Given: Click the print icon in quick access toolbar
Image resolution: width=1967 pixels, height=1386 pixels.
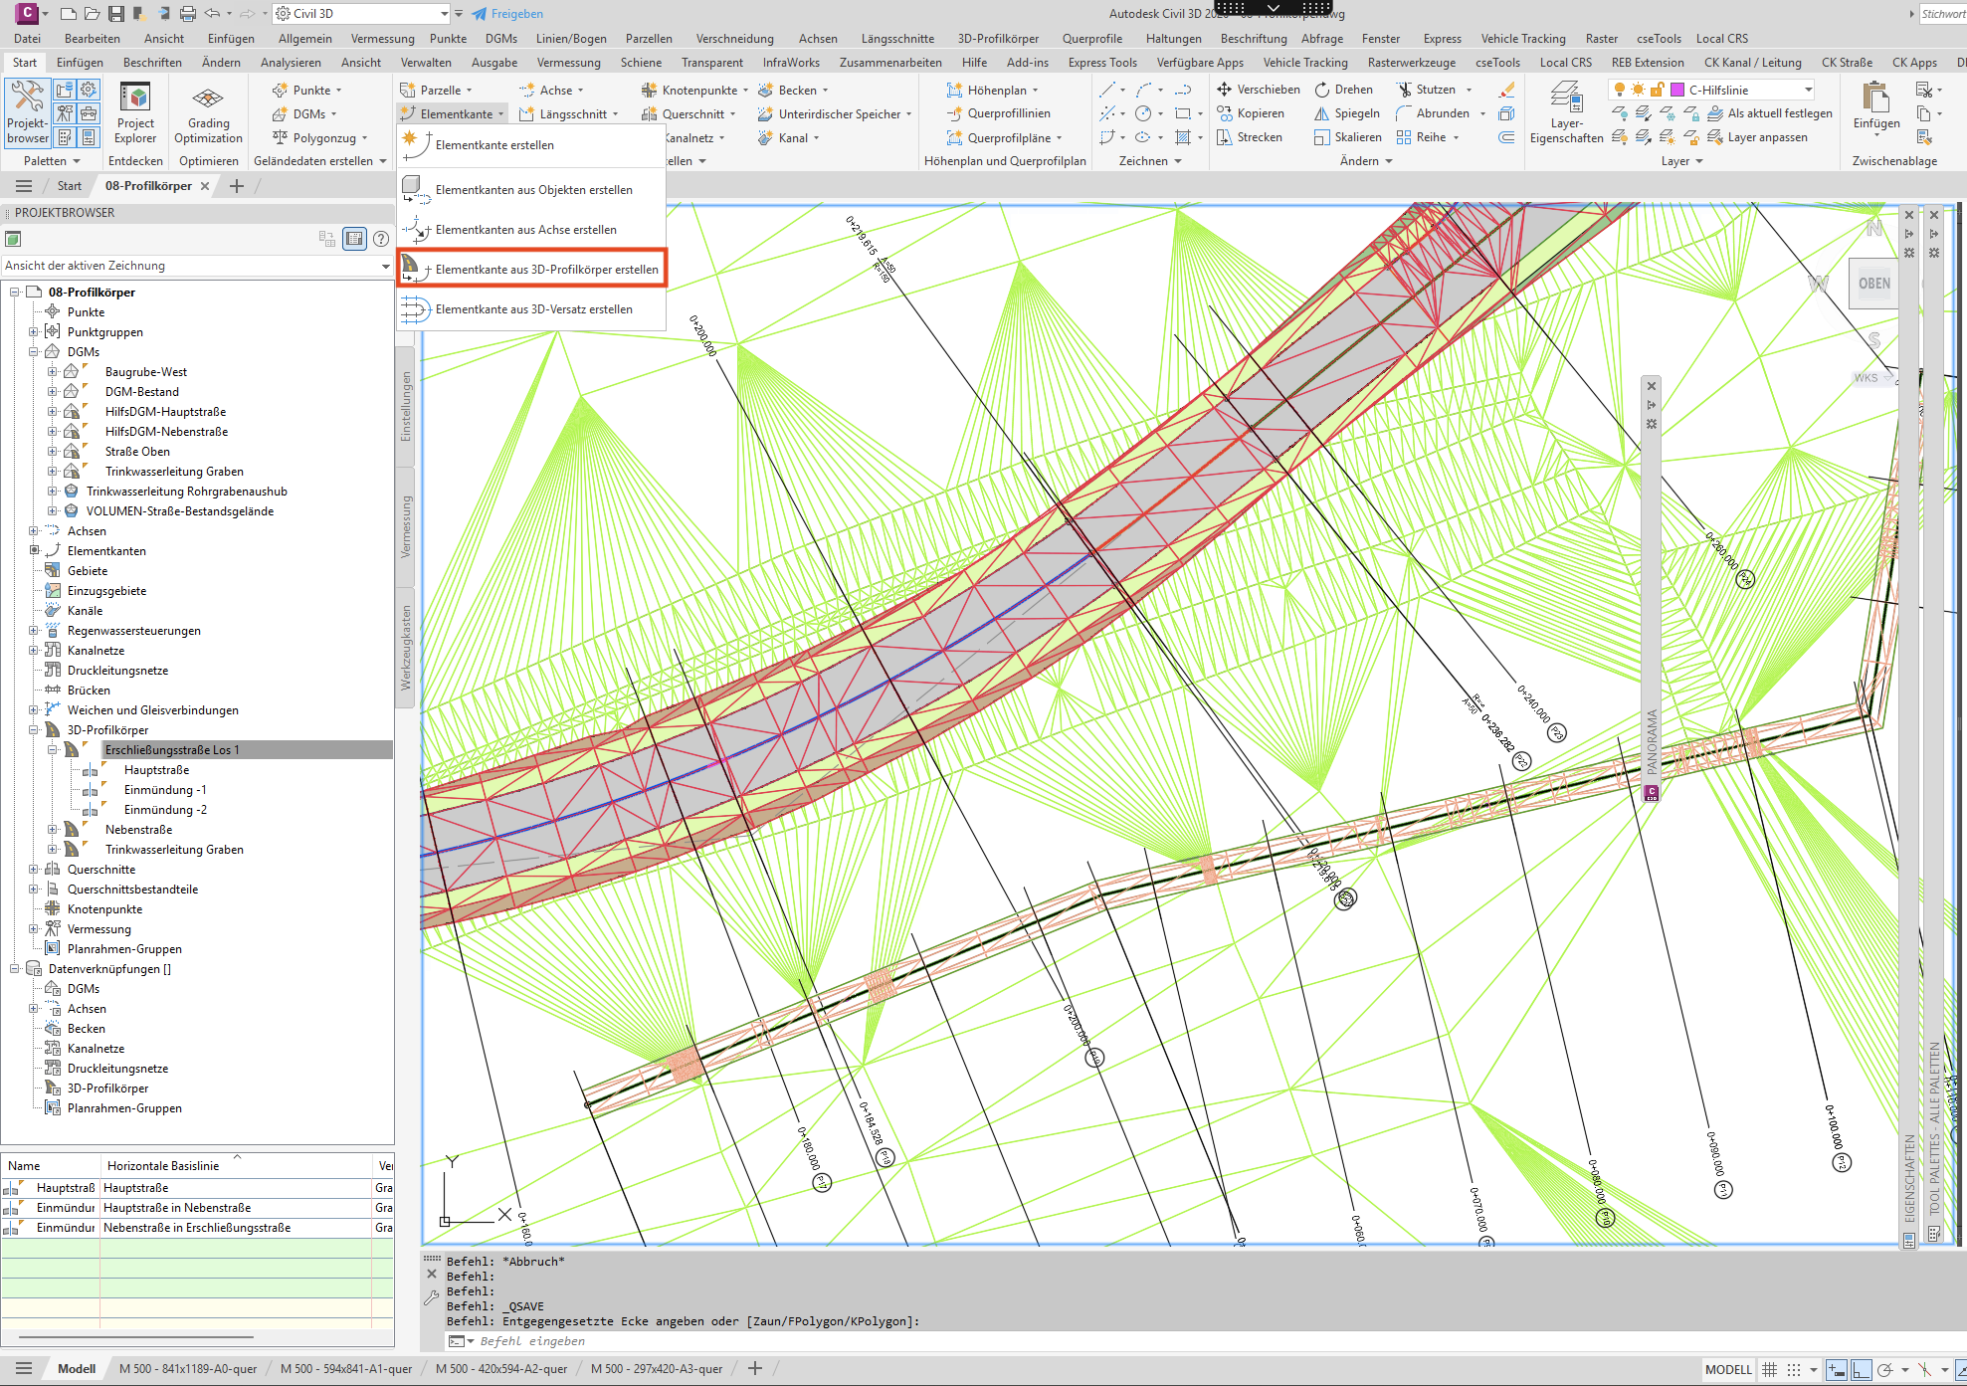Looking at the screenshot, I should coord(187,14).
